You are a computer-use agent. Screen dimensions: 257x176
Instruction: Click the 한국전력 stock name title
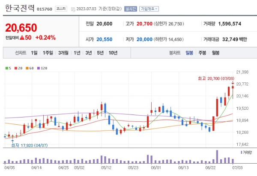[x=20, y=8]
